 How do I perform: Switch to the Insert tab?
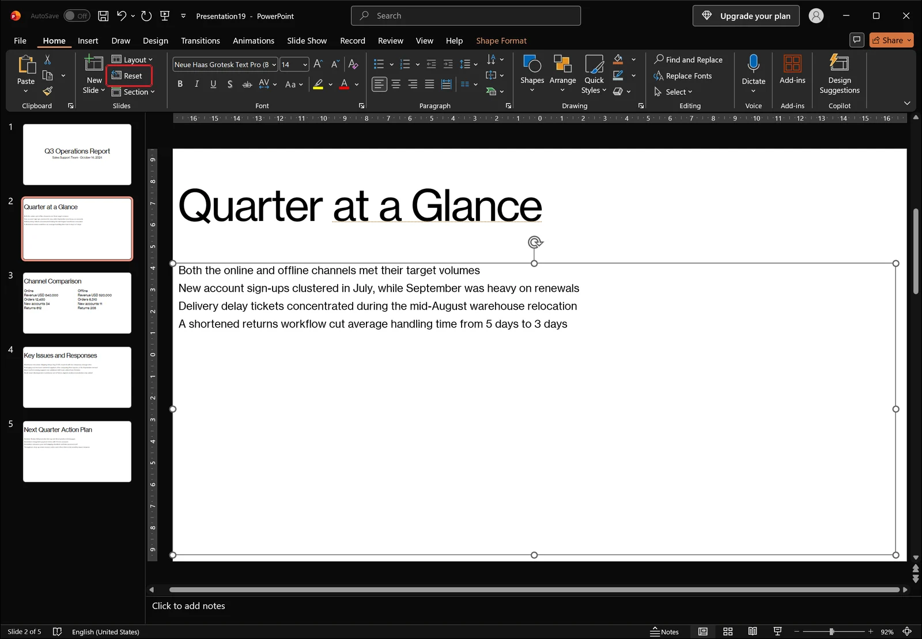pos(88,40)
